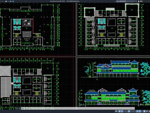Toggle annotation object visibility in status bar
150x113 pixels.
tap(144, 111)
